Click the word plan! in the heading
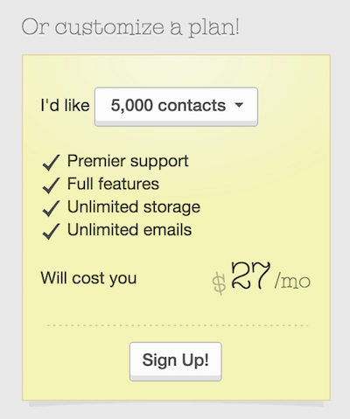Screen dimensions: 350x419 (213, 28)
